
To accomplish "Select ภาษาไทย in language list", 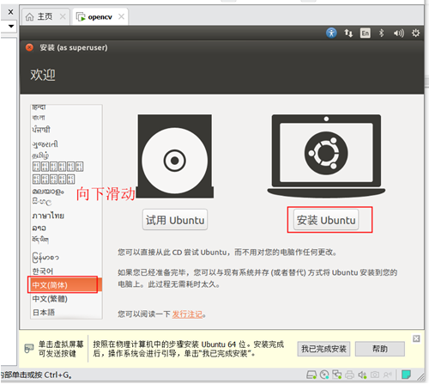I will tap(66, 216).
